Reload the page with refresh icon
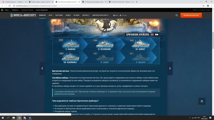Screen dimensions: 214x120 click(10, 6)
